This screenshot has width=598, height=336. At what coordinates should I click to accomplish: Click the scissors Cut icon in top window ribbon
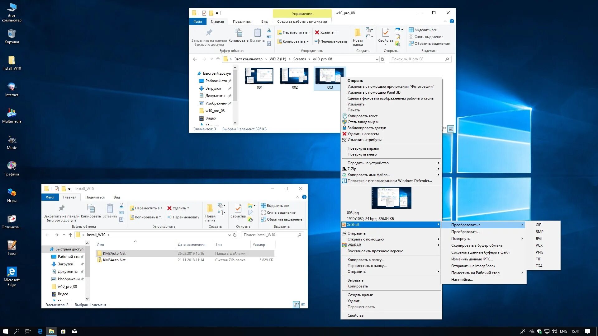pos(269,30)
